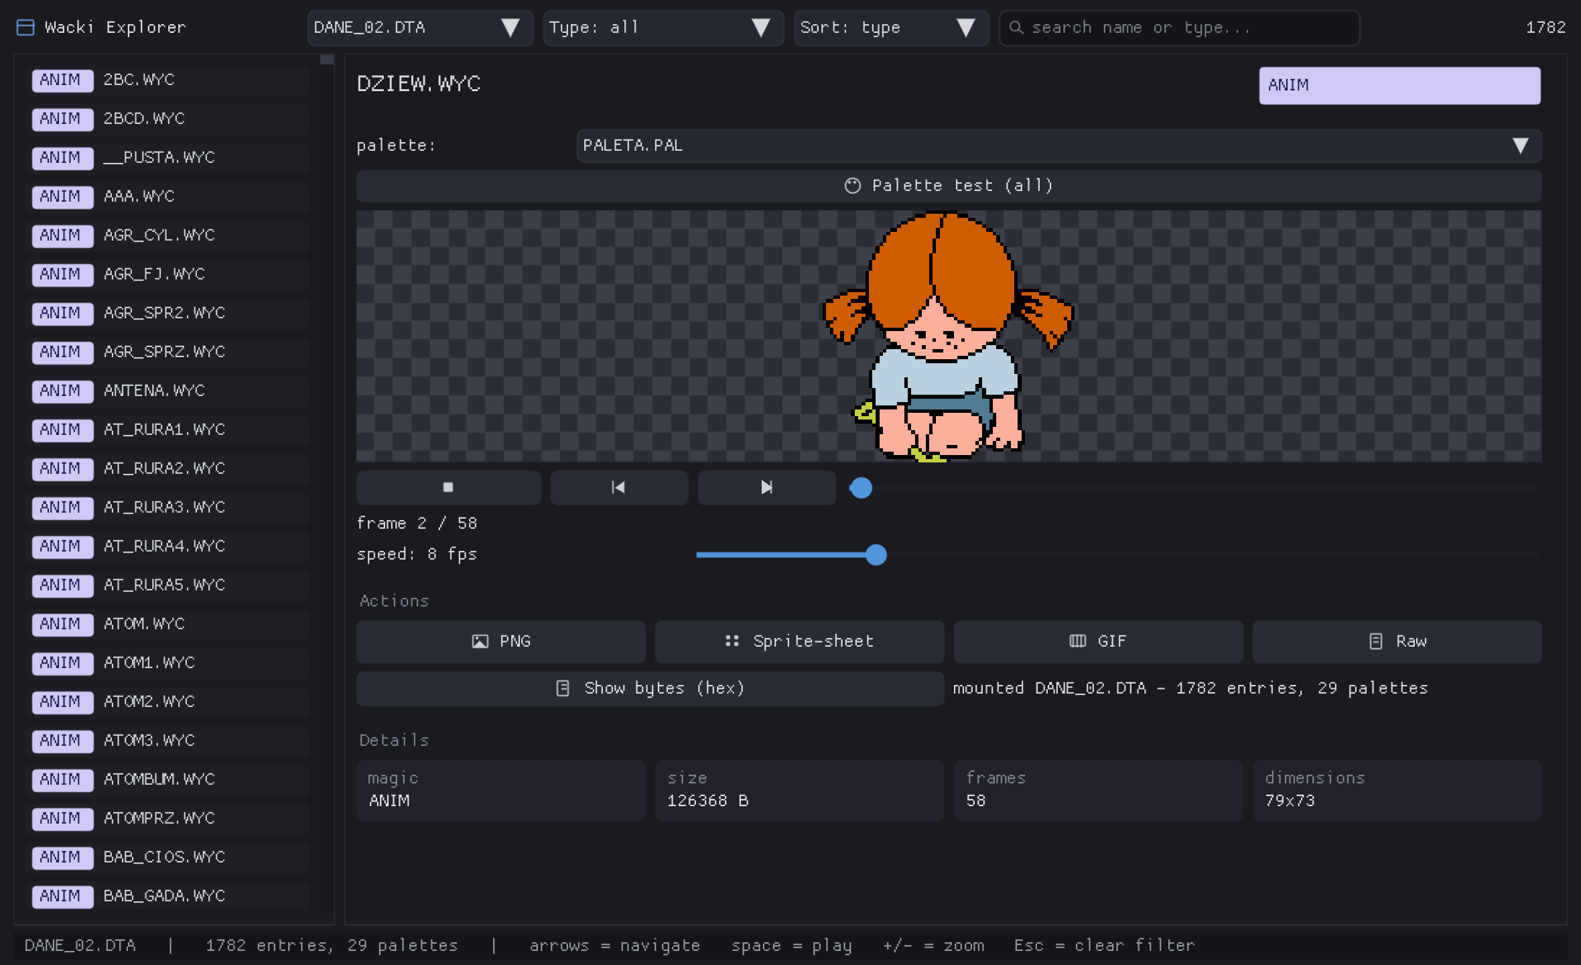
Task: Select AGR_FJ.WYC entry
Action: [x=167, y=275]
